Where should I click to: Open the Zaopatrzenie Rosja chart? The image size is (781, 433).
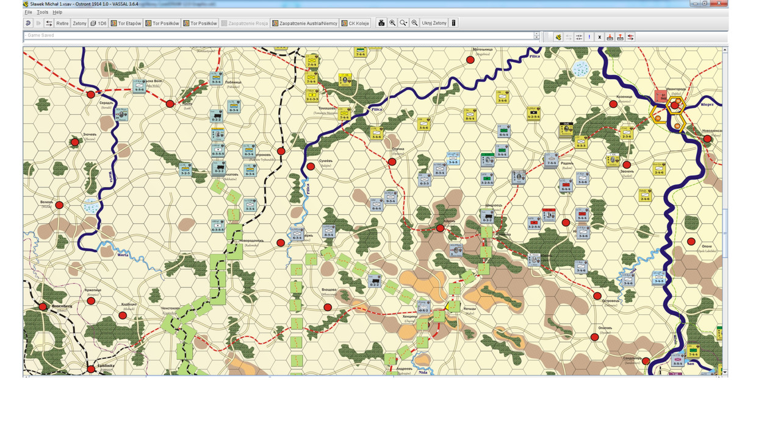(x=245, y=23)
